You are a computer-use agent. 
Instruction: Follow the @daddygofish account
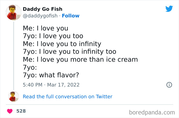coord(71,16)
